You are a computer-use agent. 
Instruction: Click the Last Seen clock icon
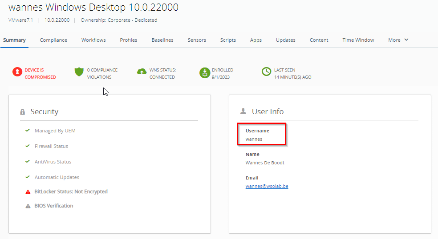pyautogui.click(x=266, y=72)
